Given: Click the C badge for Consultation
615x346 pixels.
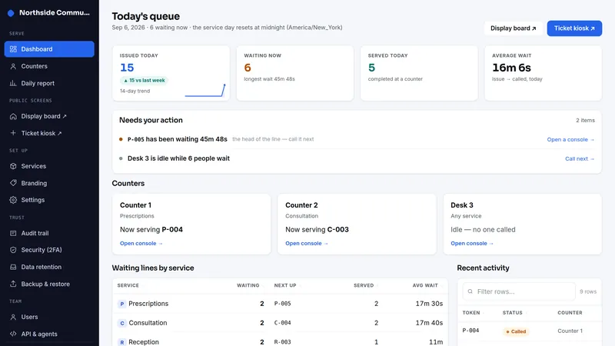Looking at the screenshot, I should (122, 323).
